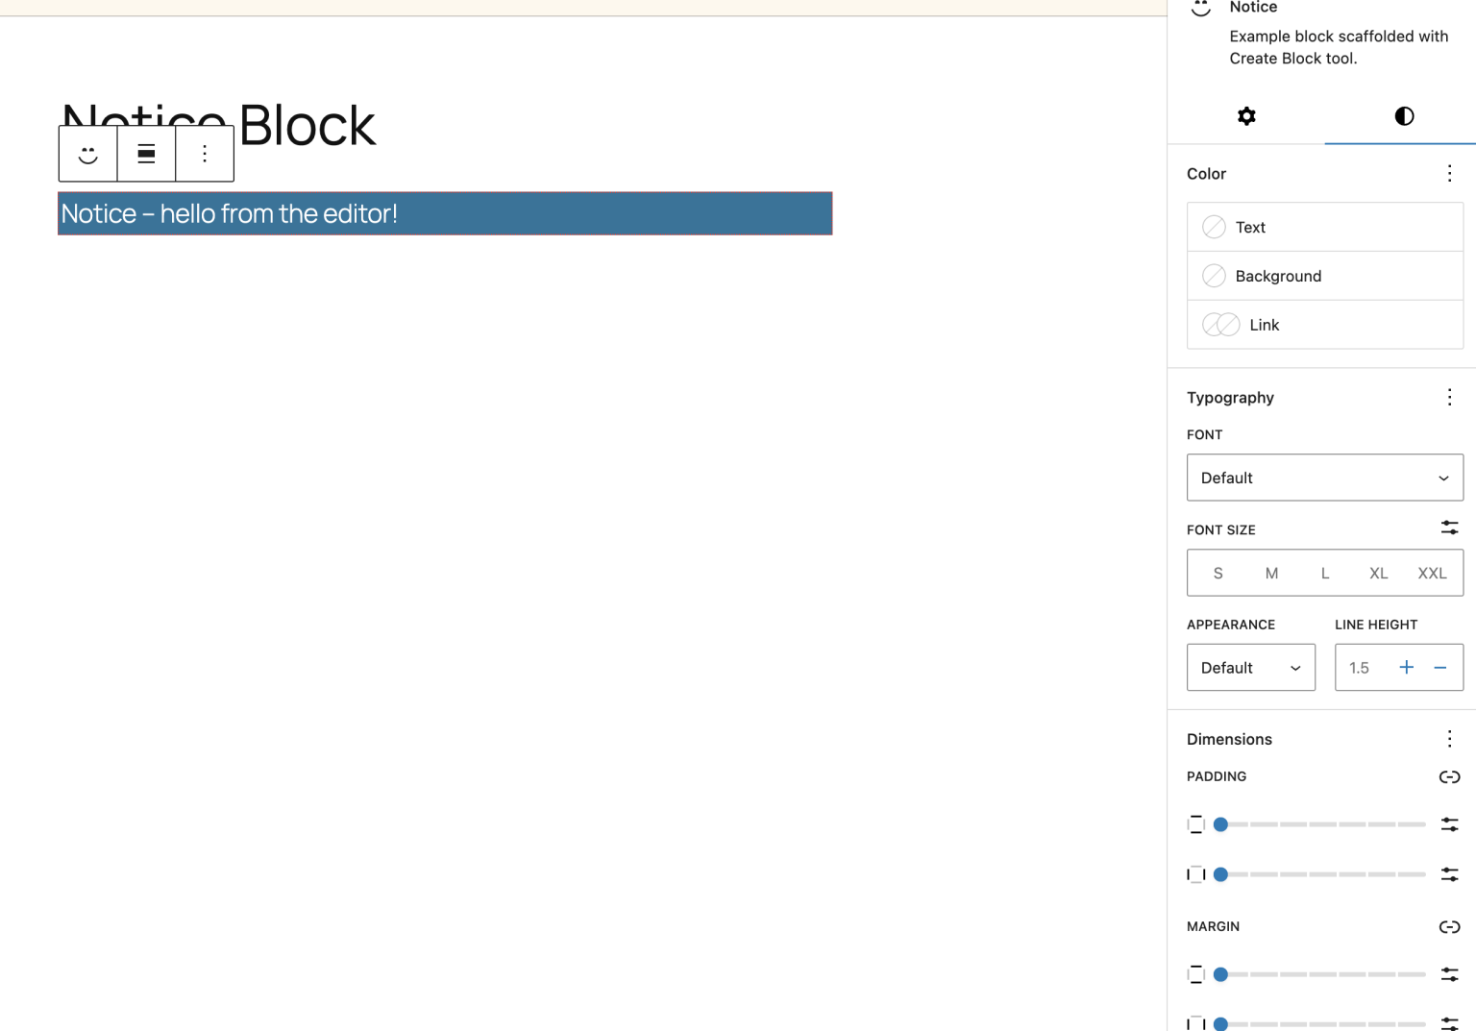The image size is (1476, 1031).
Task: Open the block alignment tool
Action: [146, 154]
